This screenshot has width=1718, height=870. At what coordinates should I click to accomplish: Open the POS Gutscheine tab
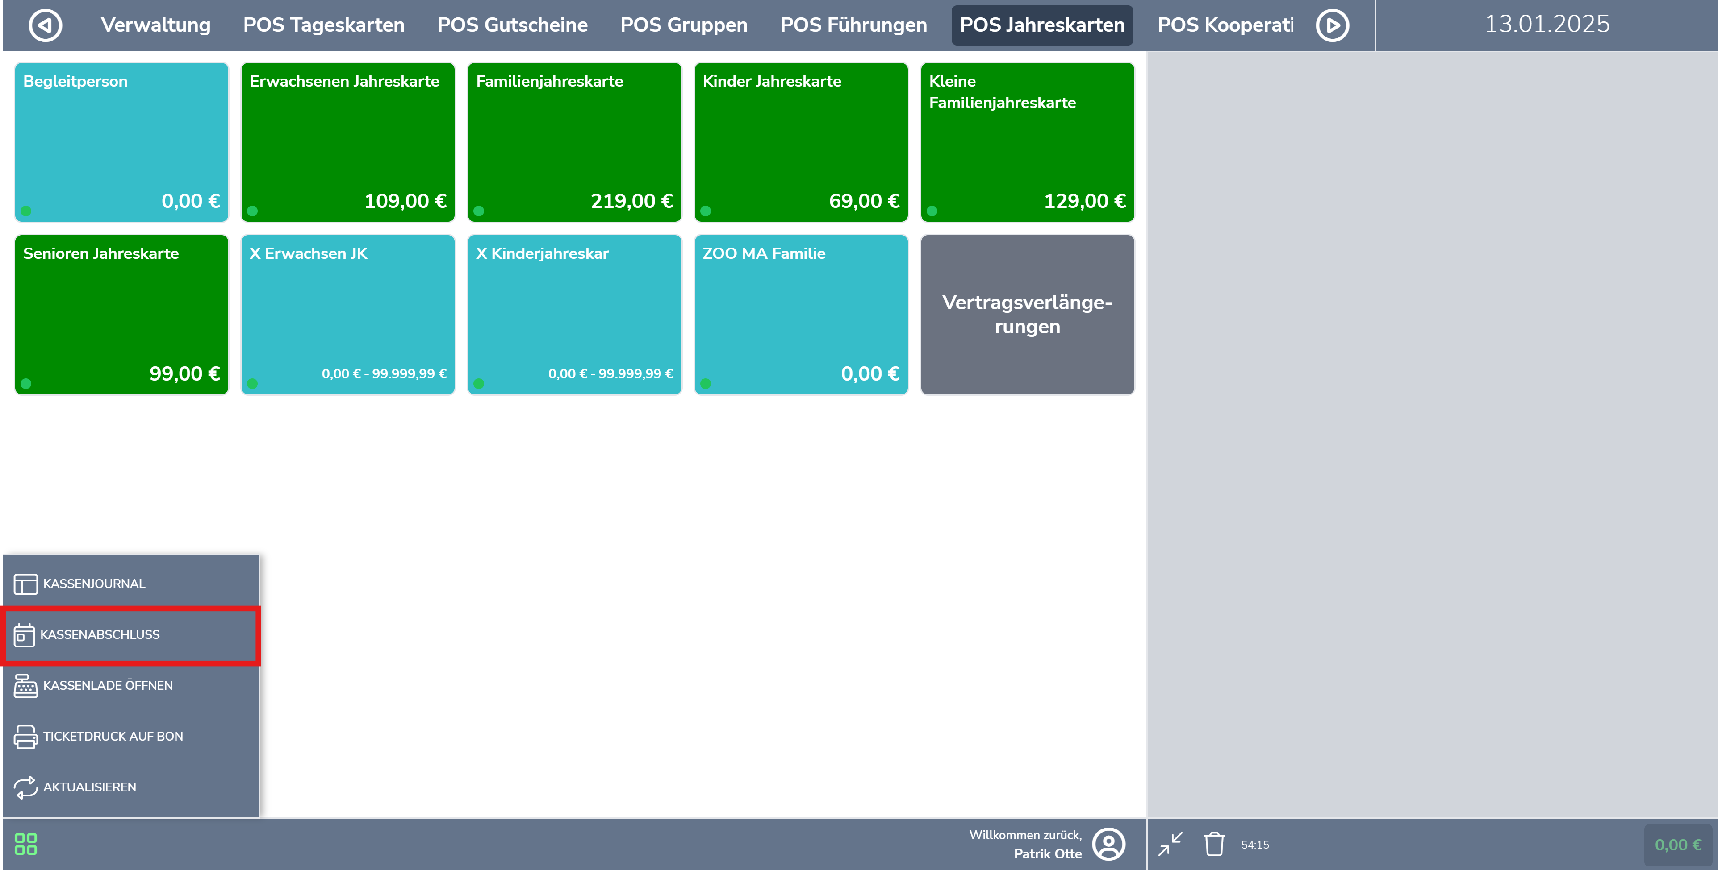(512, 25)
